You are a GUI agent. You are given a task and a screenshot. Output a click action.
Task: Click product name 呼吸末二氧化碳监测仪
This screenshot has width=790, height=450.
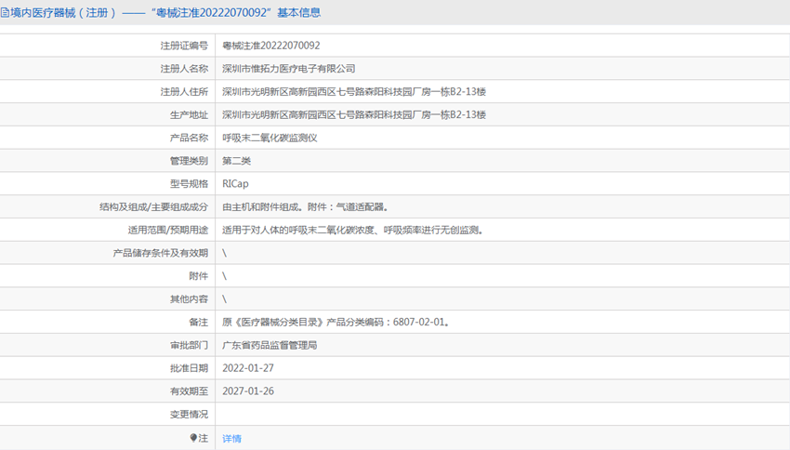[x=270, y=138]
